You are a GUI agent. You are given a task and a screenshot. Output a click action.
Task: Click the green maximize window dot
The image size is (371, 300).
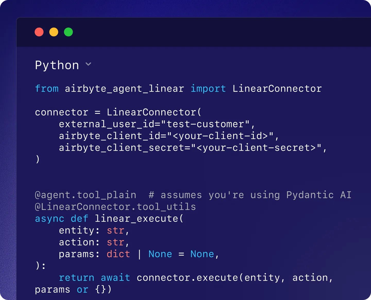point(69,32)
